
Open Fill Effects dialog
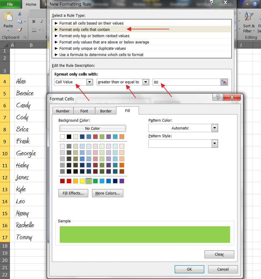[x=73, y=193]
